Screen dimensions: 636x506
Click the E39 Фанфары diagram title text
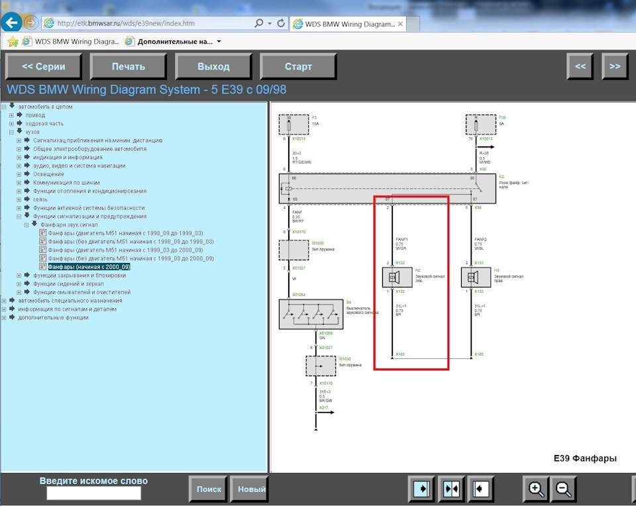tap(585, 458)
